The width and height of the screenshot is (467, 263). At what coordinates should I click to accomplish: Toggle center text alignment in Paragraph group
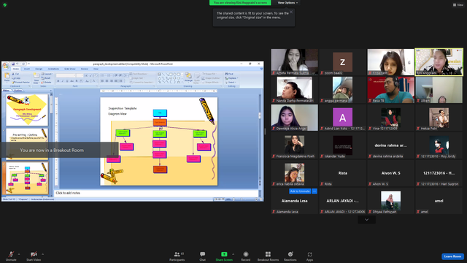[x=107, y=81]
